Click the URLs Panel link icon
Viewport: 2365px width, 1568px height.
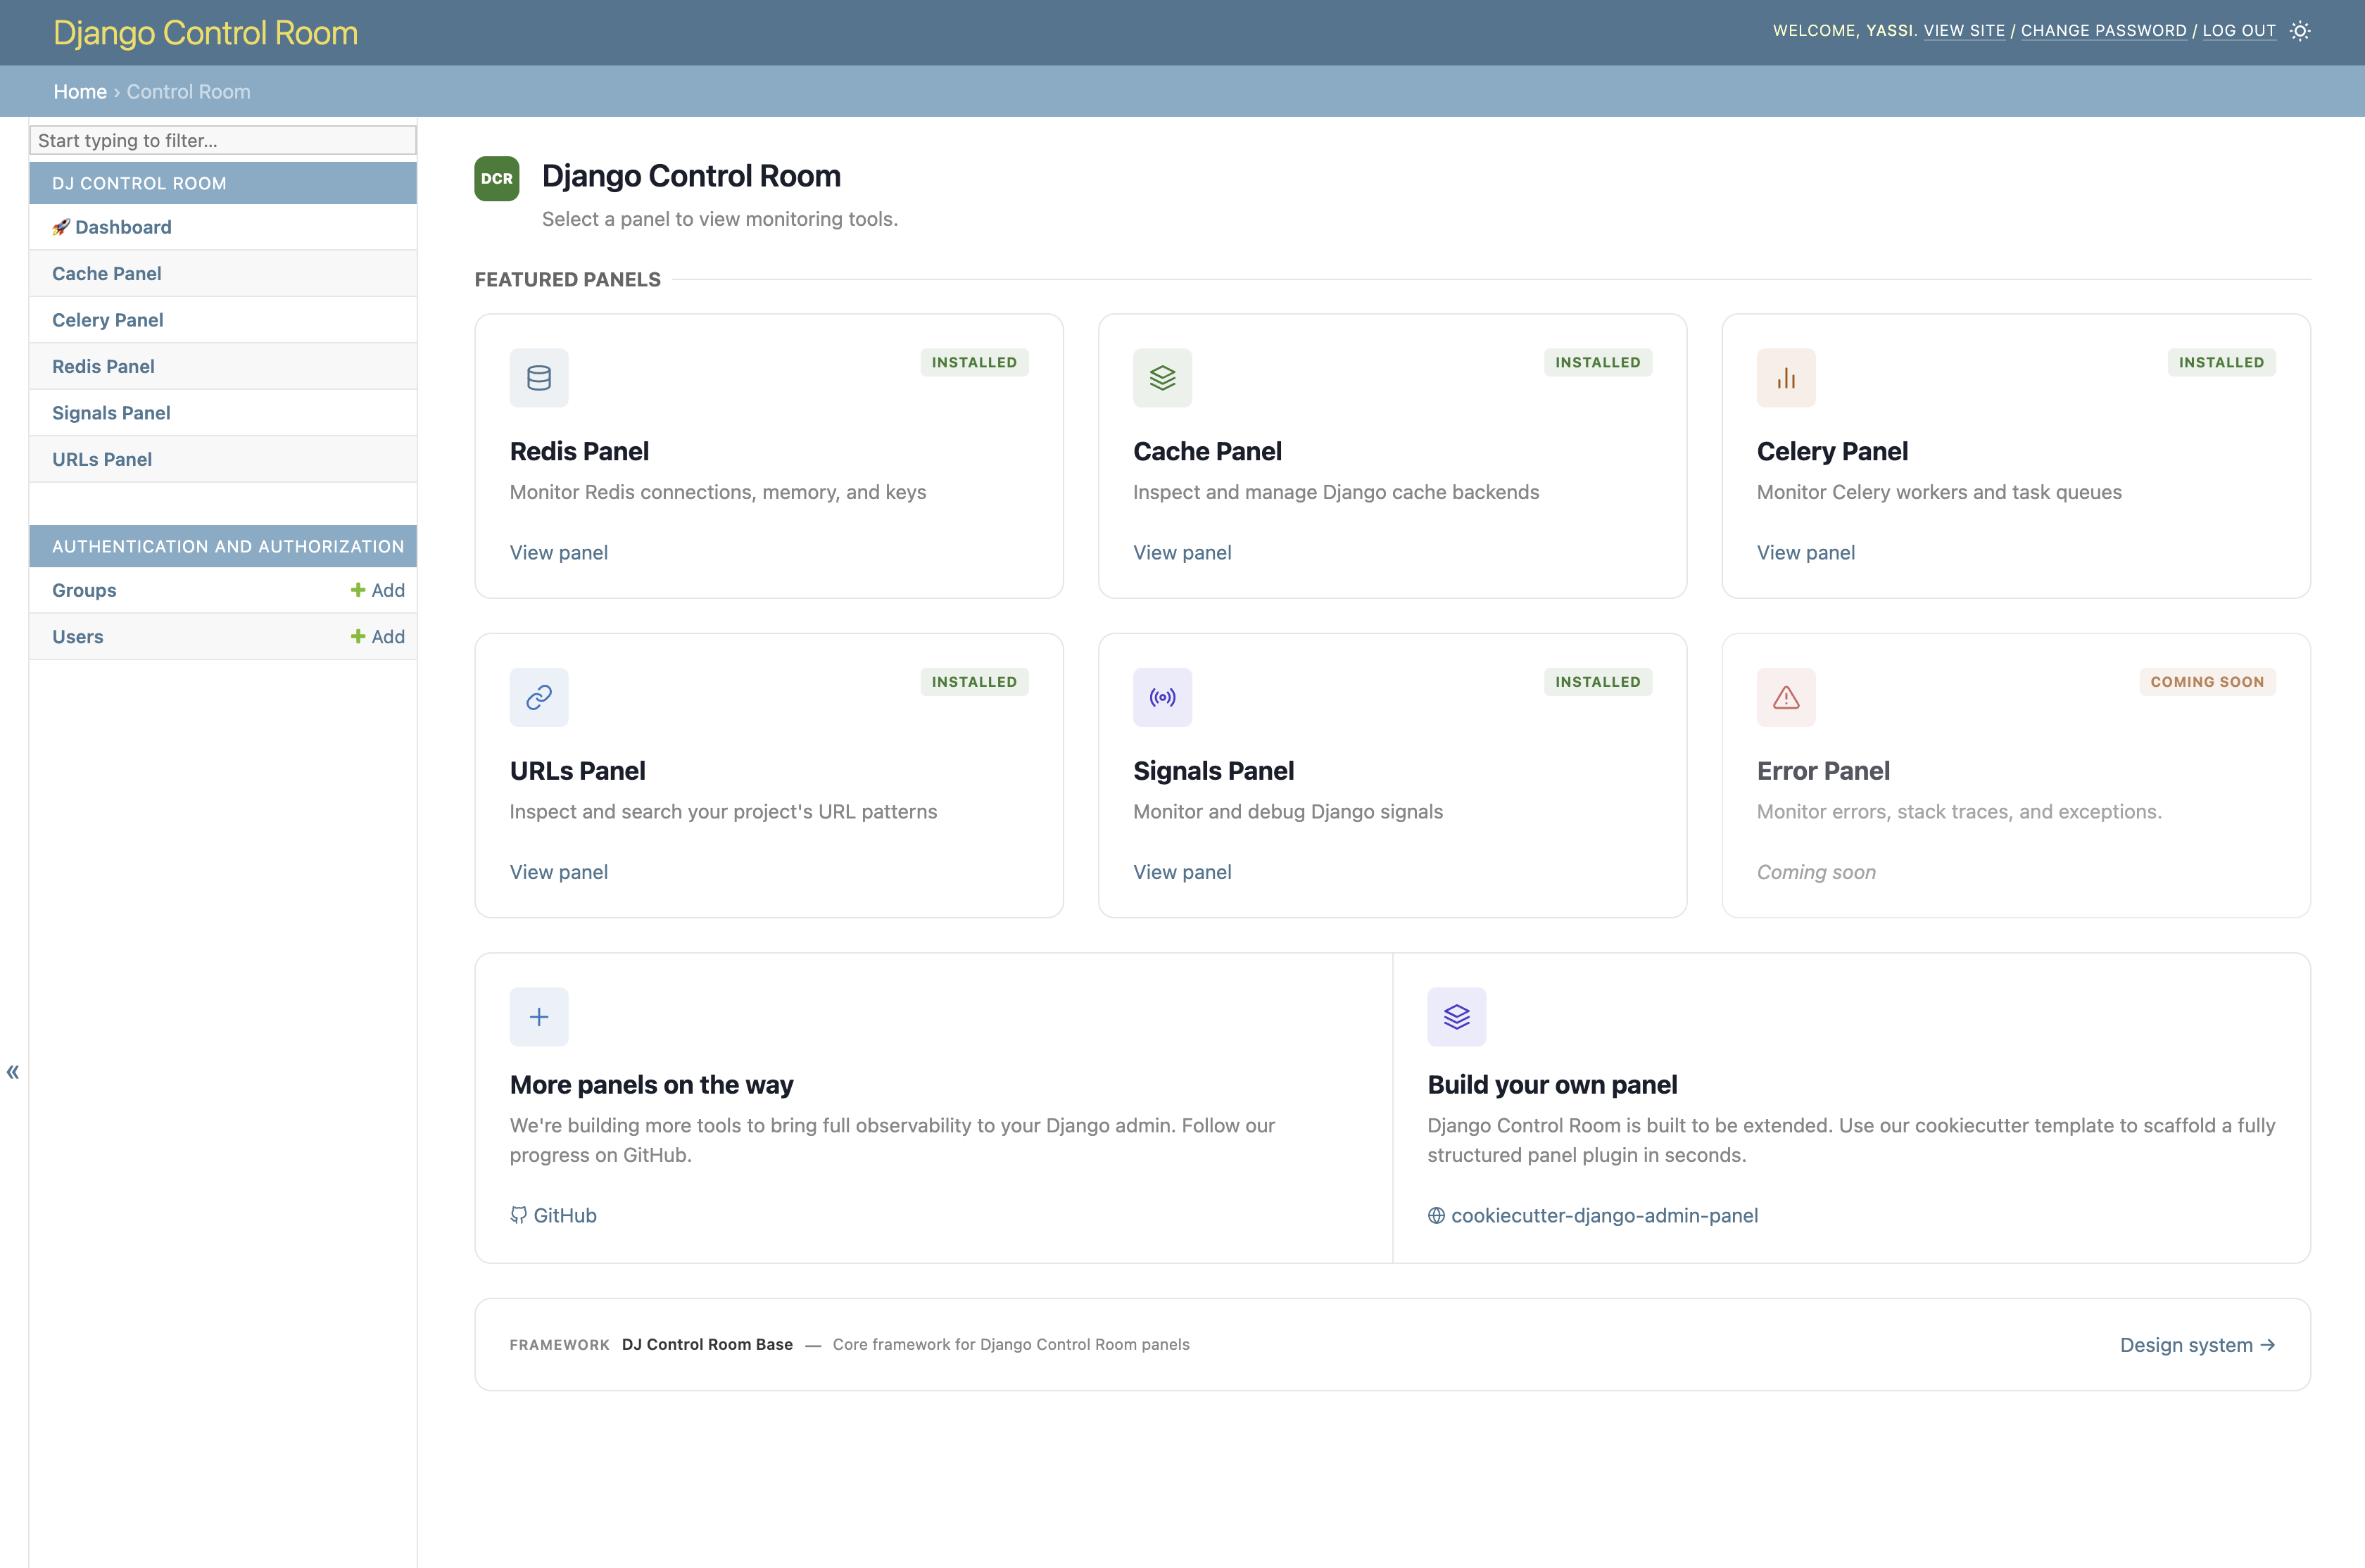point(539,697)
